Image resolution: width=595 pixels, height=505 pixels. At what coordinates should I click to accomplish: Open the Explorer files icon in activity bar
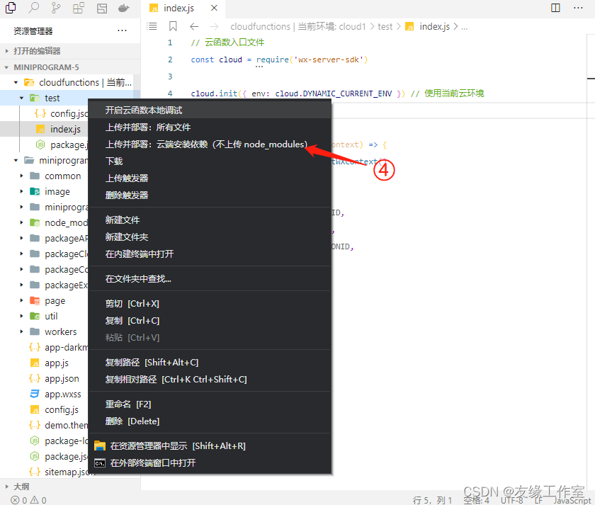click(x=11, y=8)
